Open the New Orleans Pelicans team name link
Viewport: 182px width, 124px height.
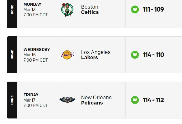96,100
